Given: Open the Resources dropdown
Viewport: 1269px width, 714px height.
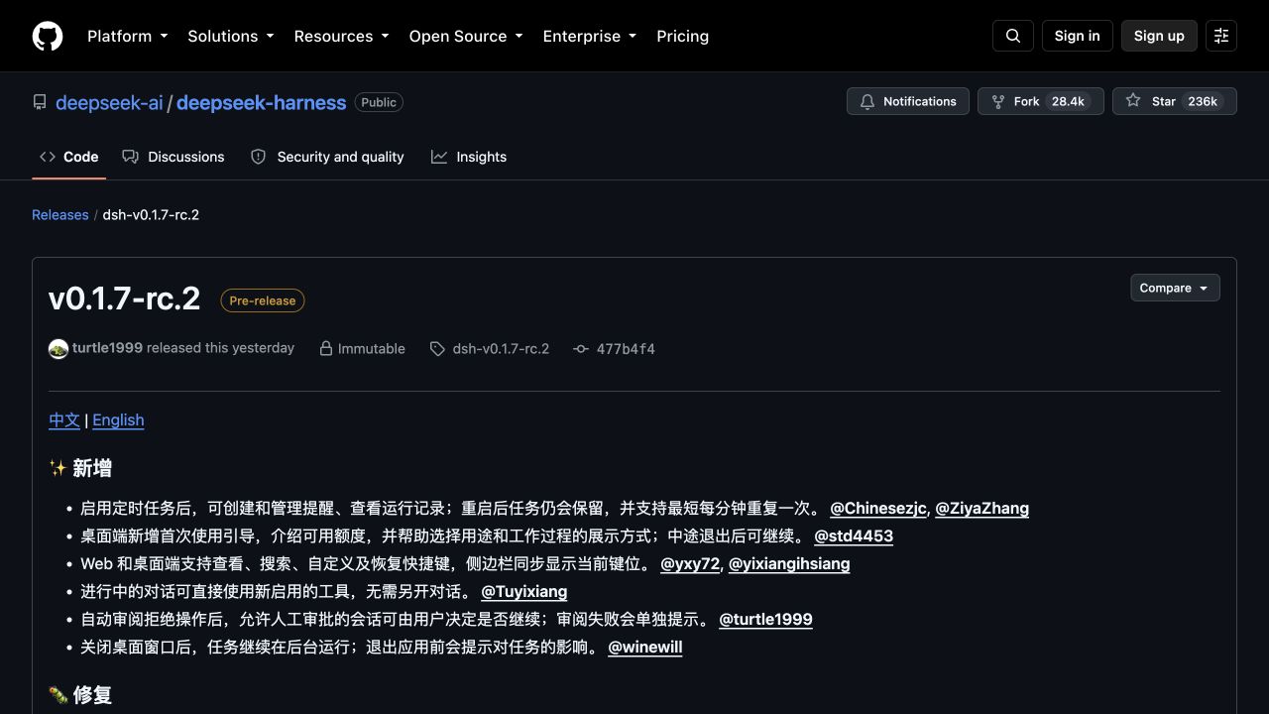Looking at the screenshot, I should coord(342,36).
